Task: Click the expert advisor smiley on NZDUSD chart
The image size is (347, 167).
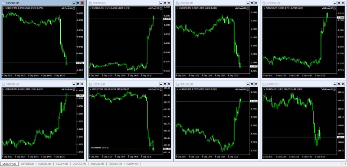Action: pyautogui.click(x=334, y=8)
